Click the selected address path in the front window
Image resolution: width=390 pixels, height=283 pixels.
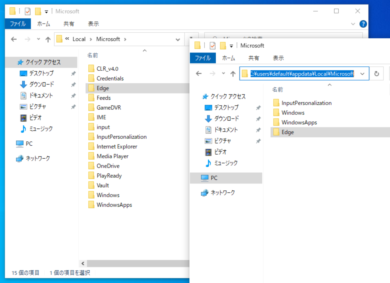pos(302,74)
